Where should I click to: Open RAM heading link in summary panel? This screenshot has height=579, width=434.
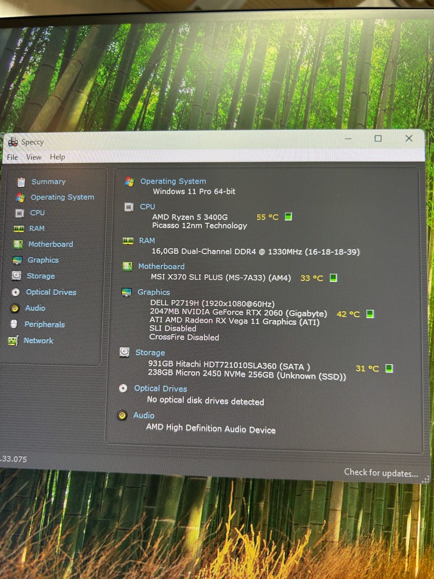(147, 241)
